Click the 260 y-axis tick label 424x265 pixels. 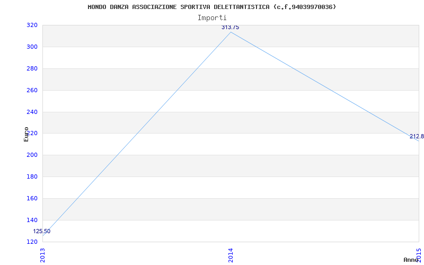tap(31, 90)
